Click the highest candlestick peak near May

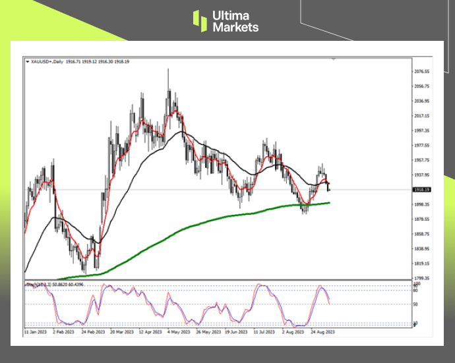[x=169, y=70]
